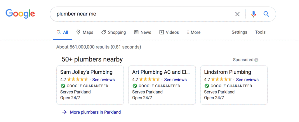Open the Art Plumbing AC listing card

pos(162,85)
